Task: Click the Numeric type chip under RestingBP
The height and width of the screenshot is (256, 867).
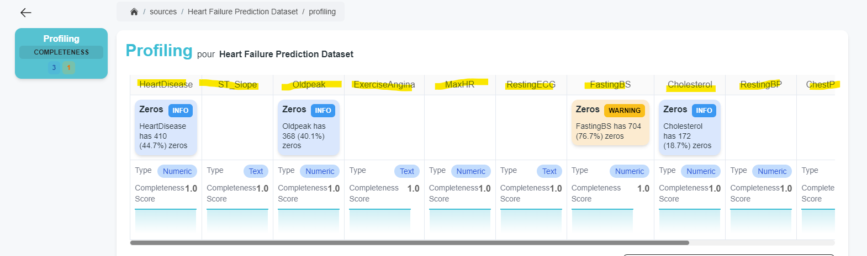Action: (x=771, y=171)
